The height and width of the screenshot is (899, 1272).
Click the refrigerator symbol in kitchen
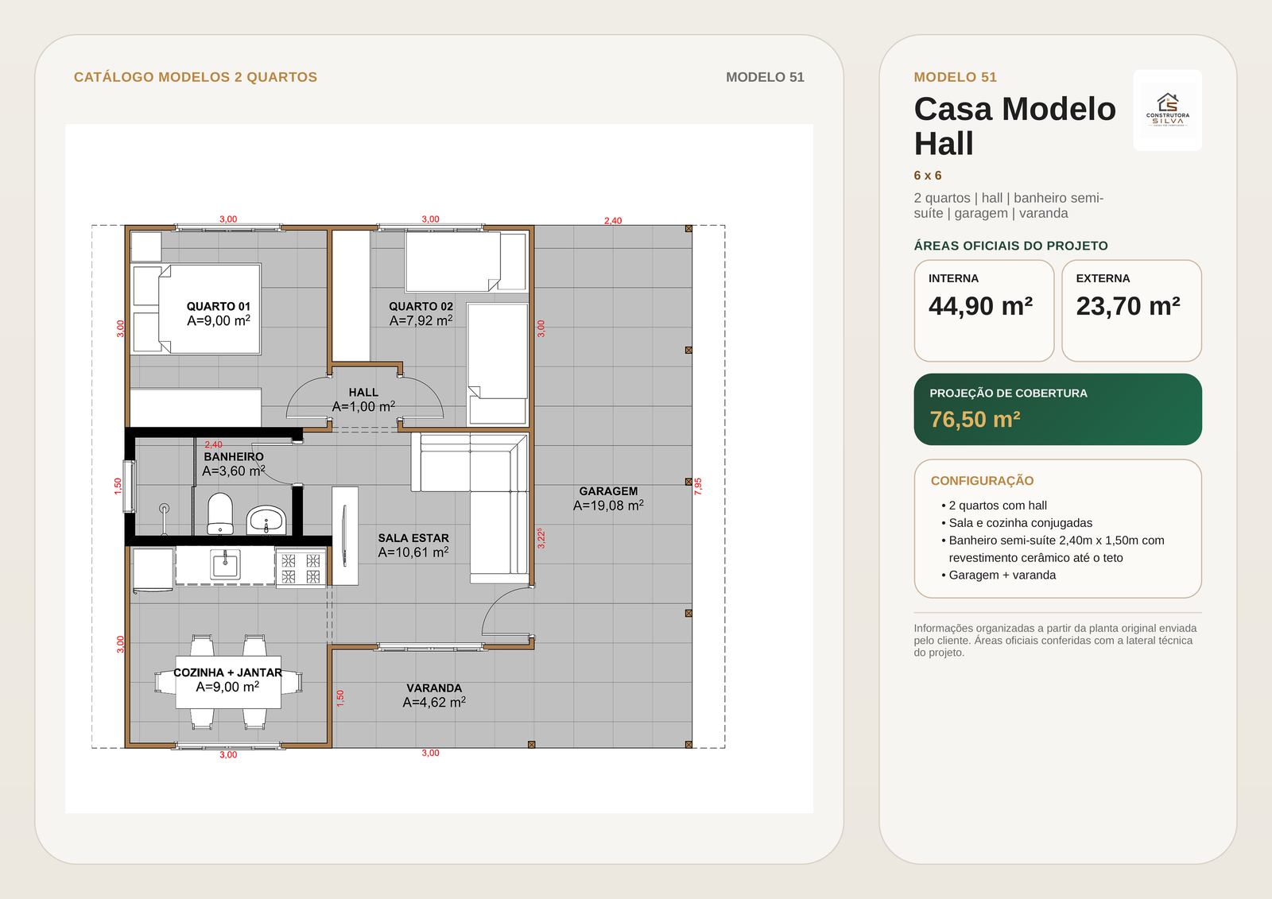point(153,570)
